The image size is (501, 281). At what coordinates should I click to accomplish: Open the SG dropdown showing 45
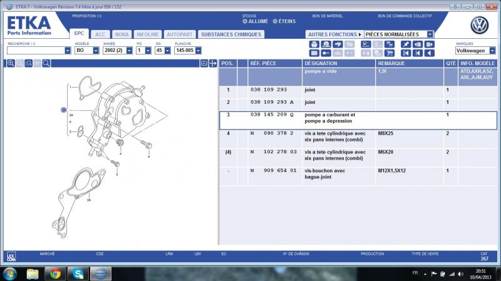click(x=167, y=51)
